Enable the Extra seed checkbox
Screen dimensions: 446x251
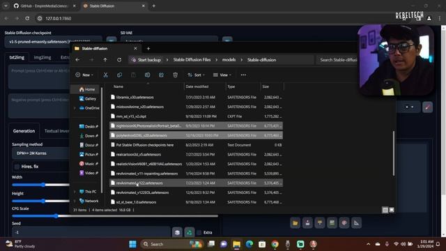coord(199,232)
